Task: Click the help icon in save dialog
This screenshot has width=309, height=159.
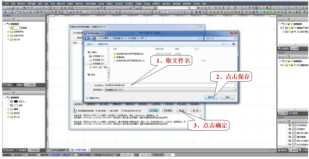Action: pyautogui.click(x=233, y=44)
